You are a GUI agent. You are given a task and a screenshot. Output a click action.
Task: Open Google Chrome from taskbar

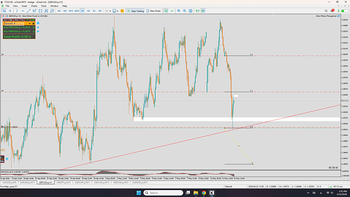click(204, 193)
